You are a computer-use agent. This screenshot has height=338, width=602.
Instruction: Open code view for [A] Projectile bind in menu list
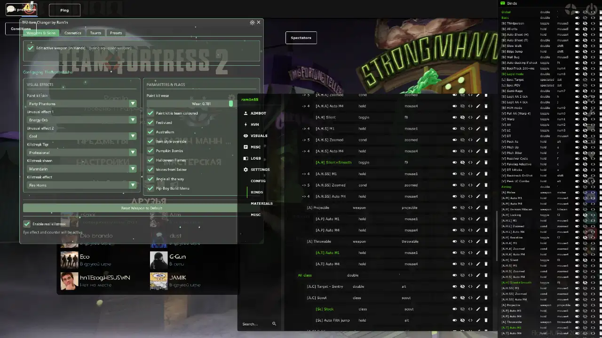(470, 207)
